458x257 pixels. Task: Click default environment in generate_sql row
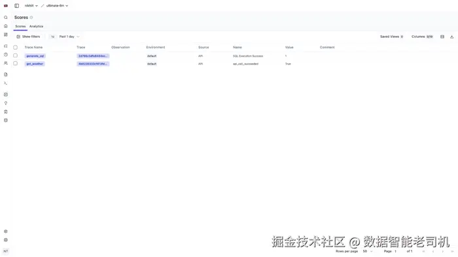pos(152,56)
